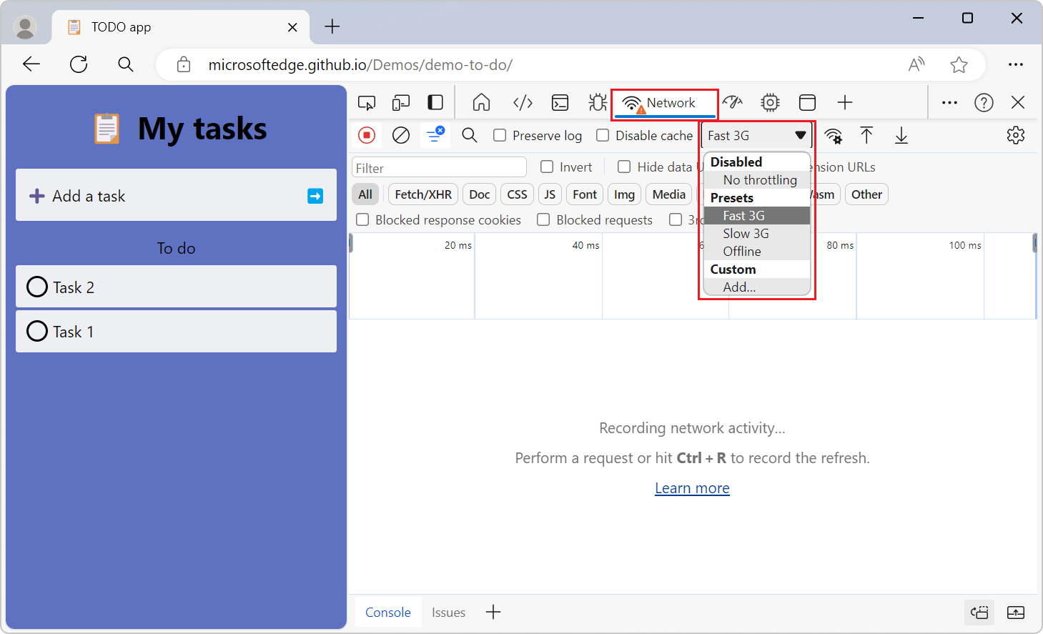The width and height of the screenshot is (1043, 634).
Task: Open Network settings gear
Action: [x=1016, y=135]
